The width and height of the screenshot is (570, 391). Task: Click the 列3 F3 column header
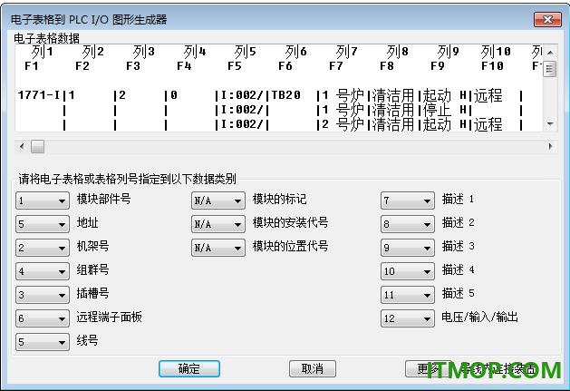pos(140,59)
